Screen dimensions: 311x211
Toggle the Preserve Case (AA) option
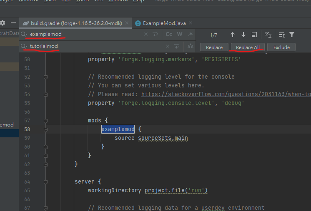click(x=191, y=47)
